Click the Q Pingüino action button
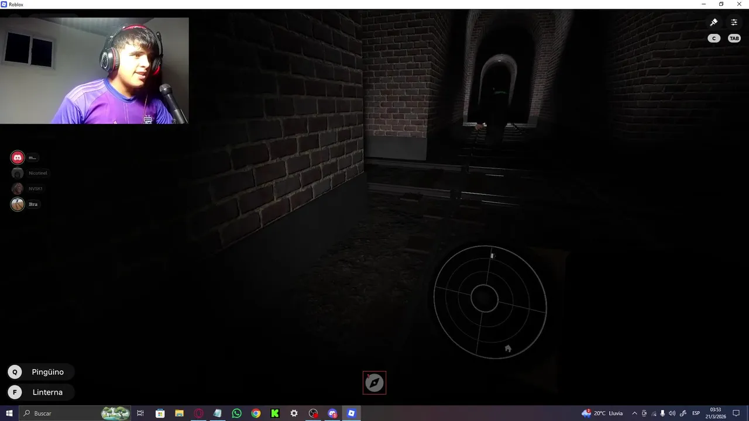The width and height of the screenshot is (749, 421). (x=40, y=372)
